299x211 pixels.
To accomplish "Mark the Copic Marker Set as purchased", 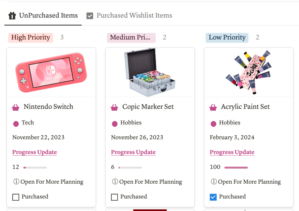I will pyautogui.click(x=115, y=197).
